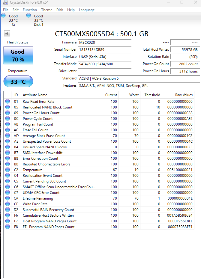
Task: Click status orb for Lifetime Remaining
Action: [7, 198]
